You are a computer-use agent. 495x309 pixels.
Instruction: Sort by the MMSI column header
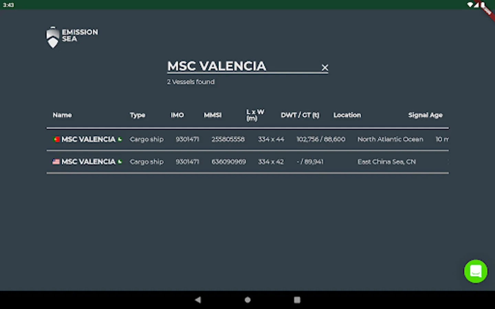click(212, 115)
